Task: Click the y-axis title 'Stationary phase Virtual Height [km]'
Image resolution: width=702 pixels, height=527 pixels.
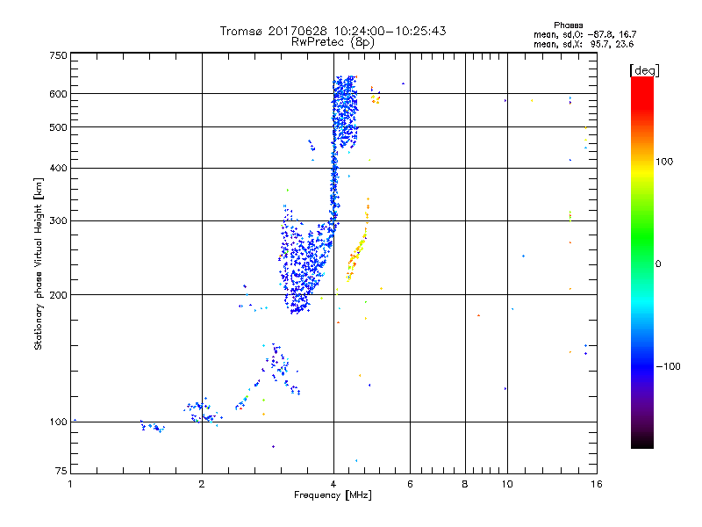Action: coord(39,263)
